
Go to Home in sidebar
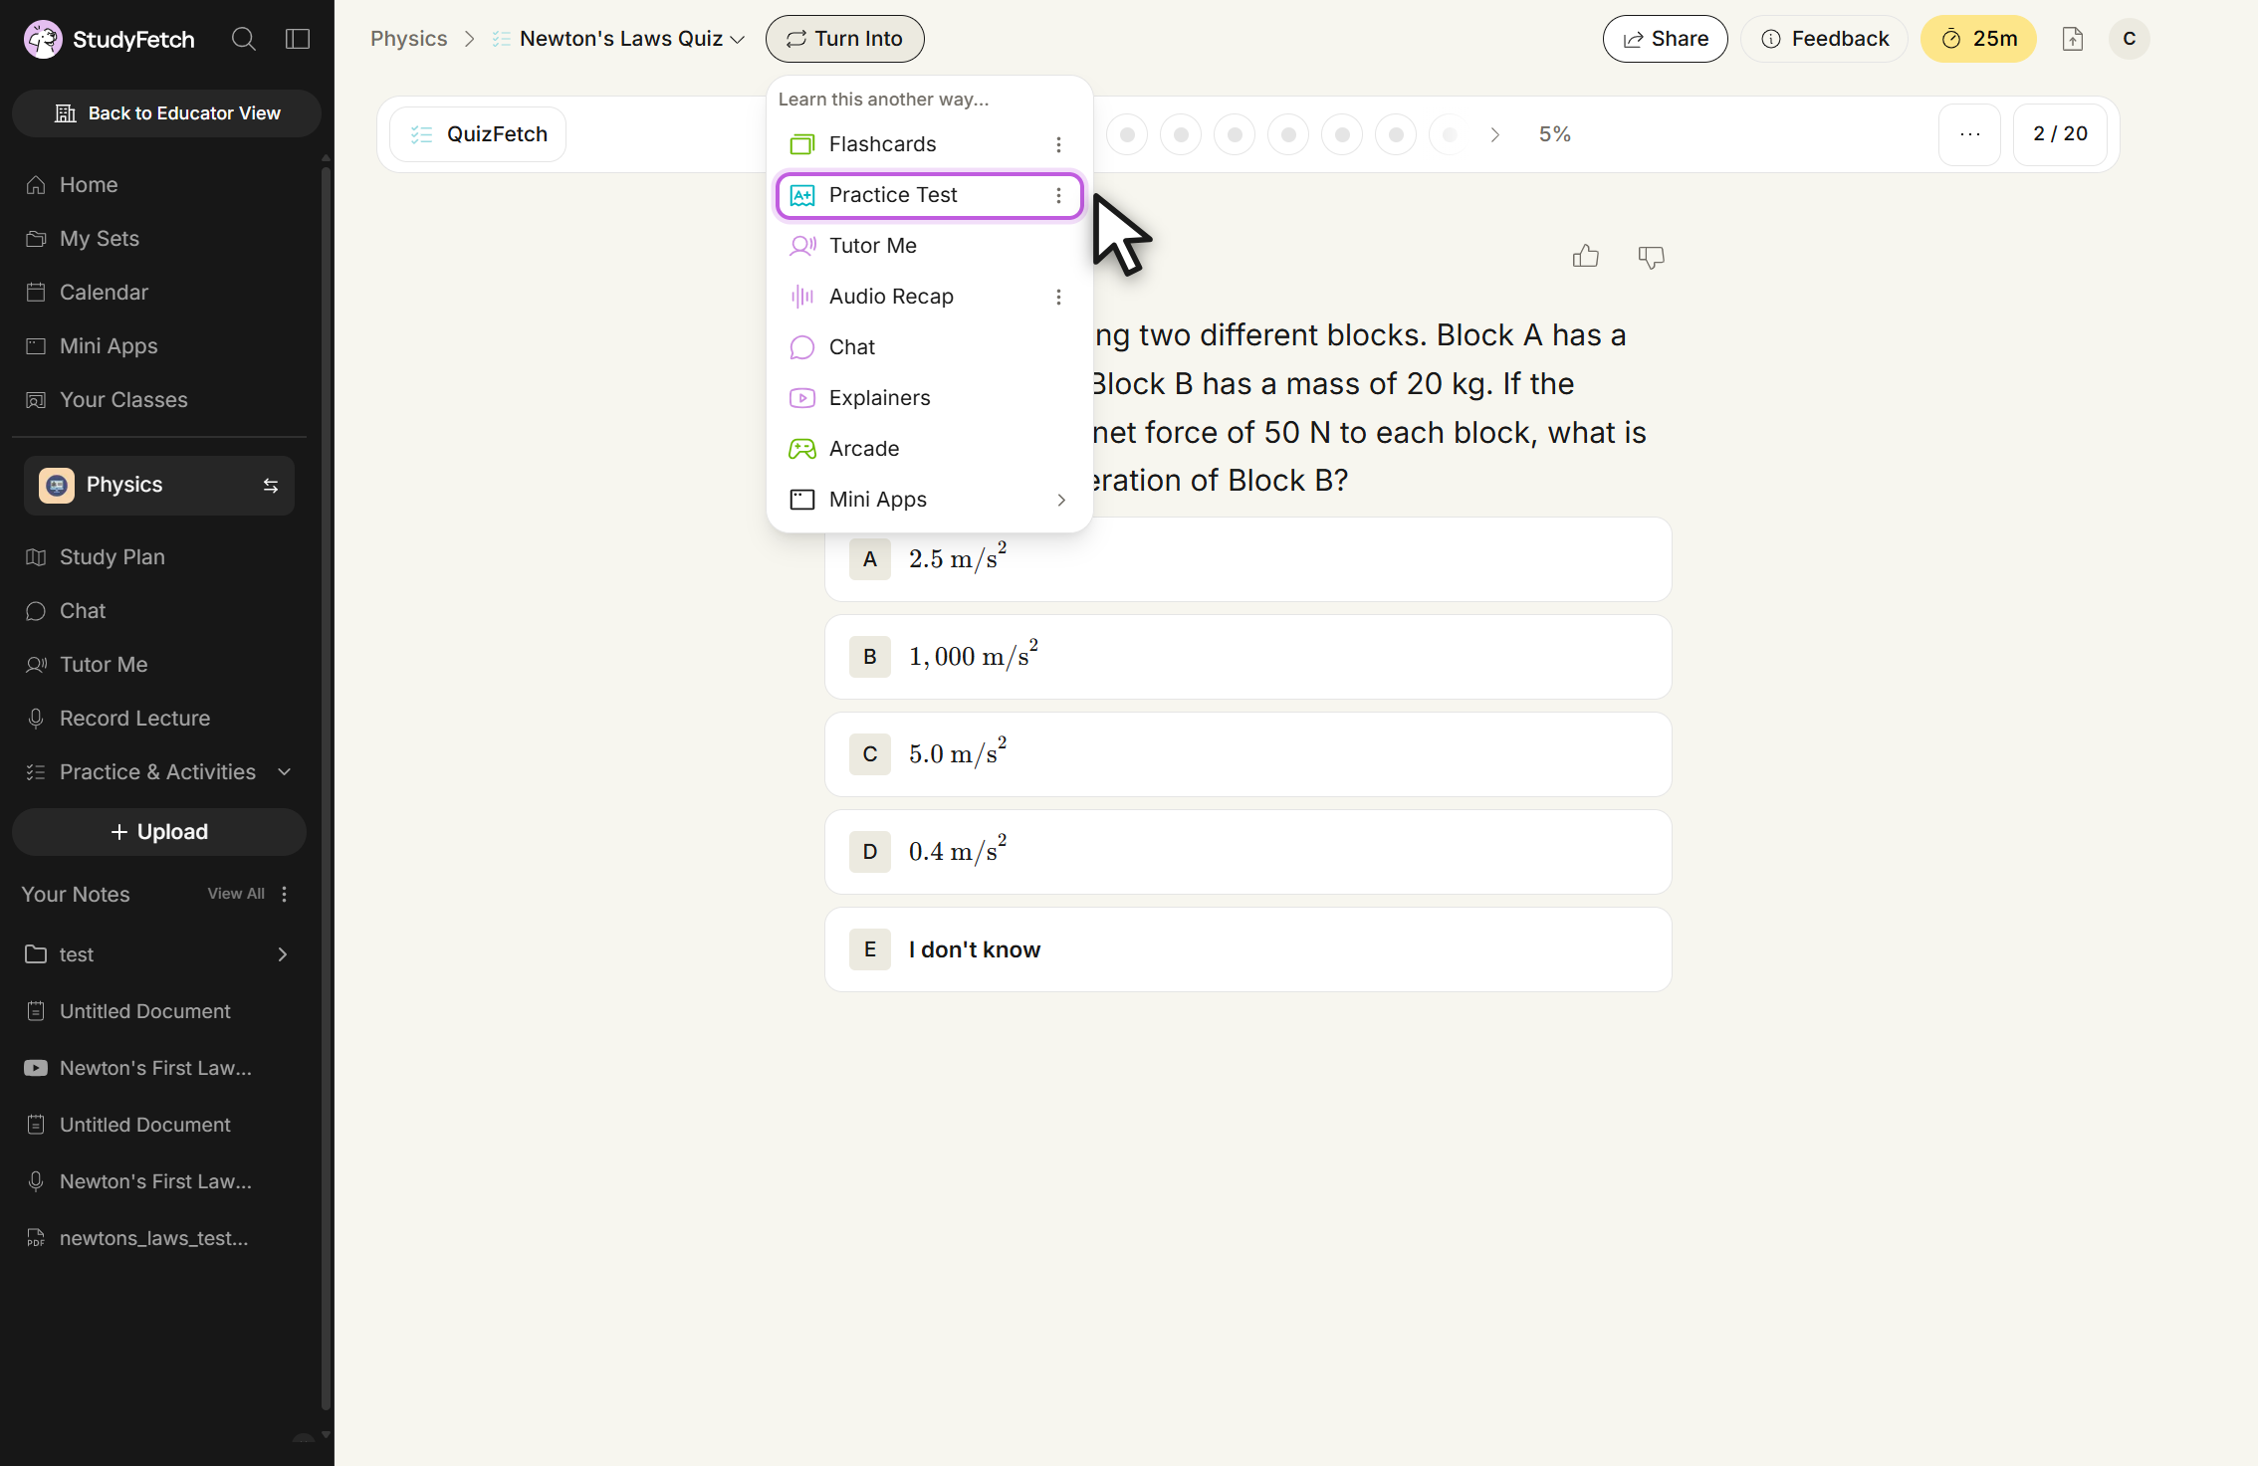pos(159,185)
